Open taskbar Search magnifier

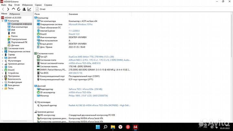(x=105, y=127)
